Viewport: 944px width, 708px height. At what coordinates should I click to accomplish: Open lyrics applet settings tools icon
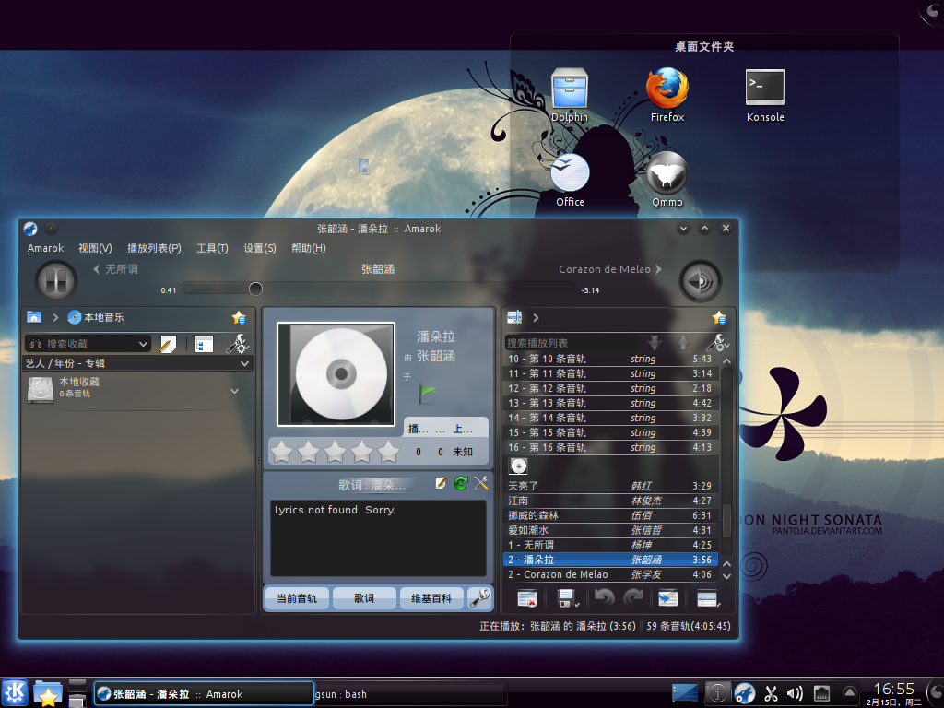[481, 483]
